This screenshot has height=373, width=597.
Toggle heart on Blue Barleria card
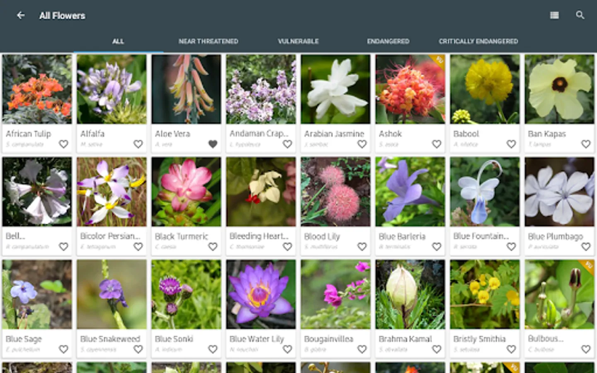point(437,247)
